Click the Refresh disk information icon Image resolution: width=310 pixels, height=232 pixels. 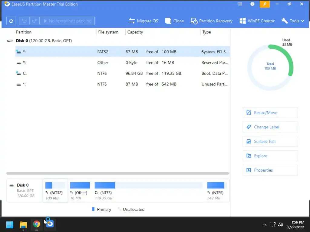pyautogui.click(x=11, y=21)
